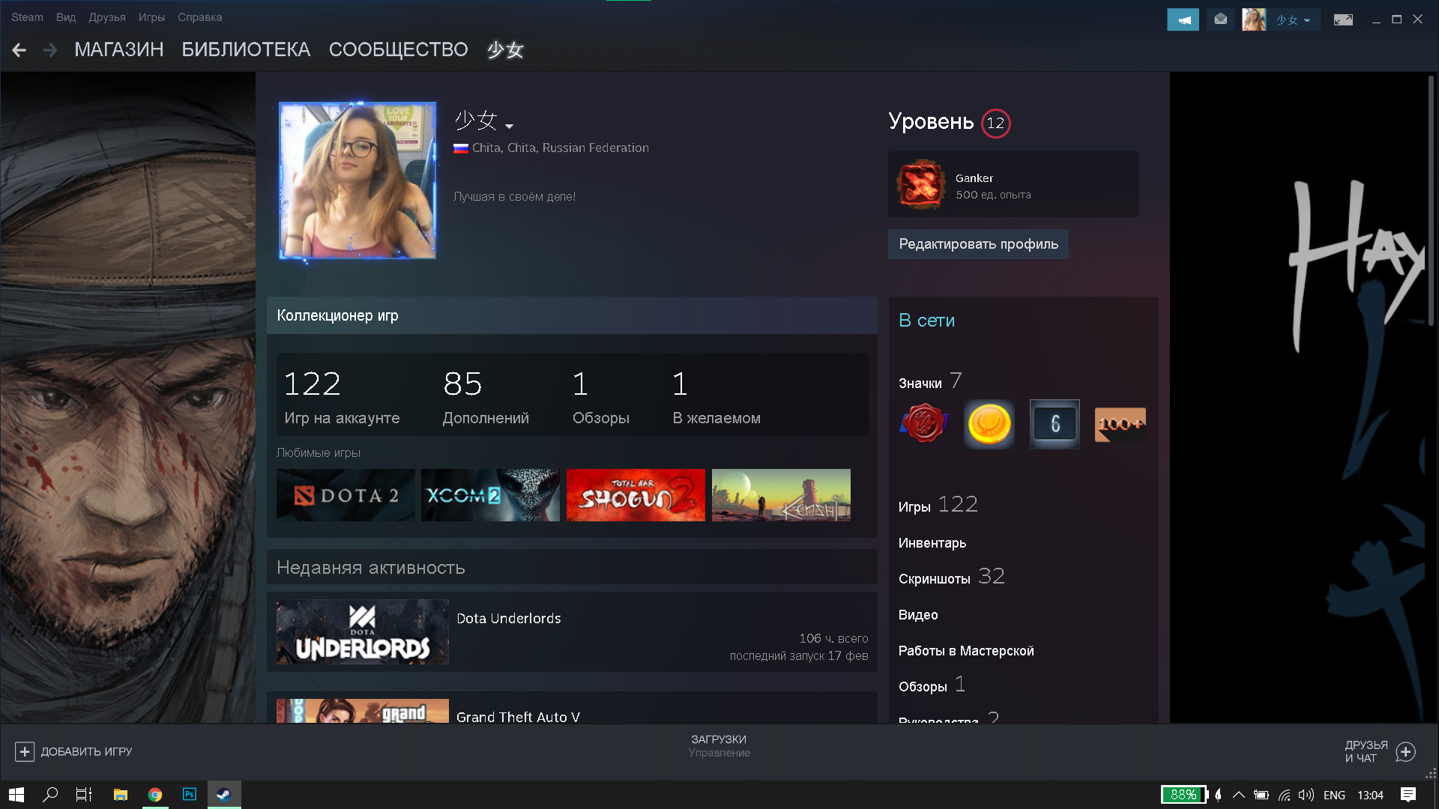The height and width of the screenshot is (809, 1439).
Task: Go forward with the right arrow
Action: click(x=50, y=50)
